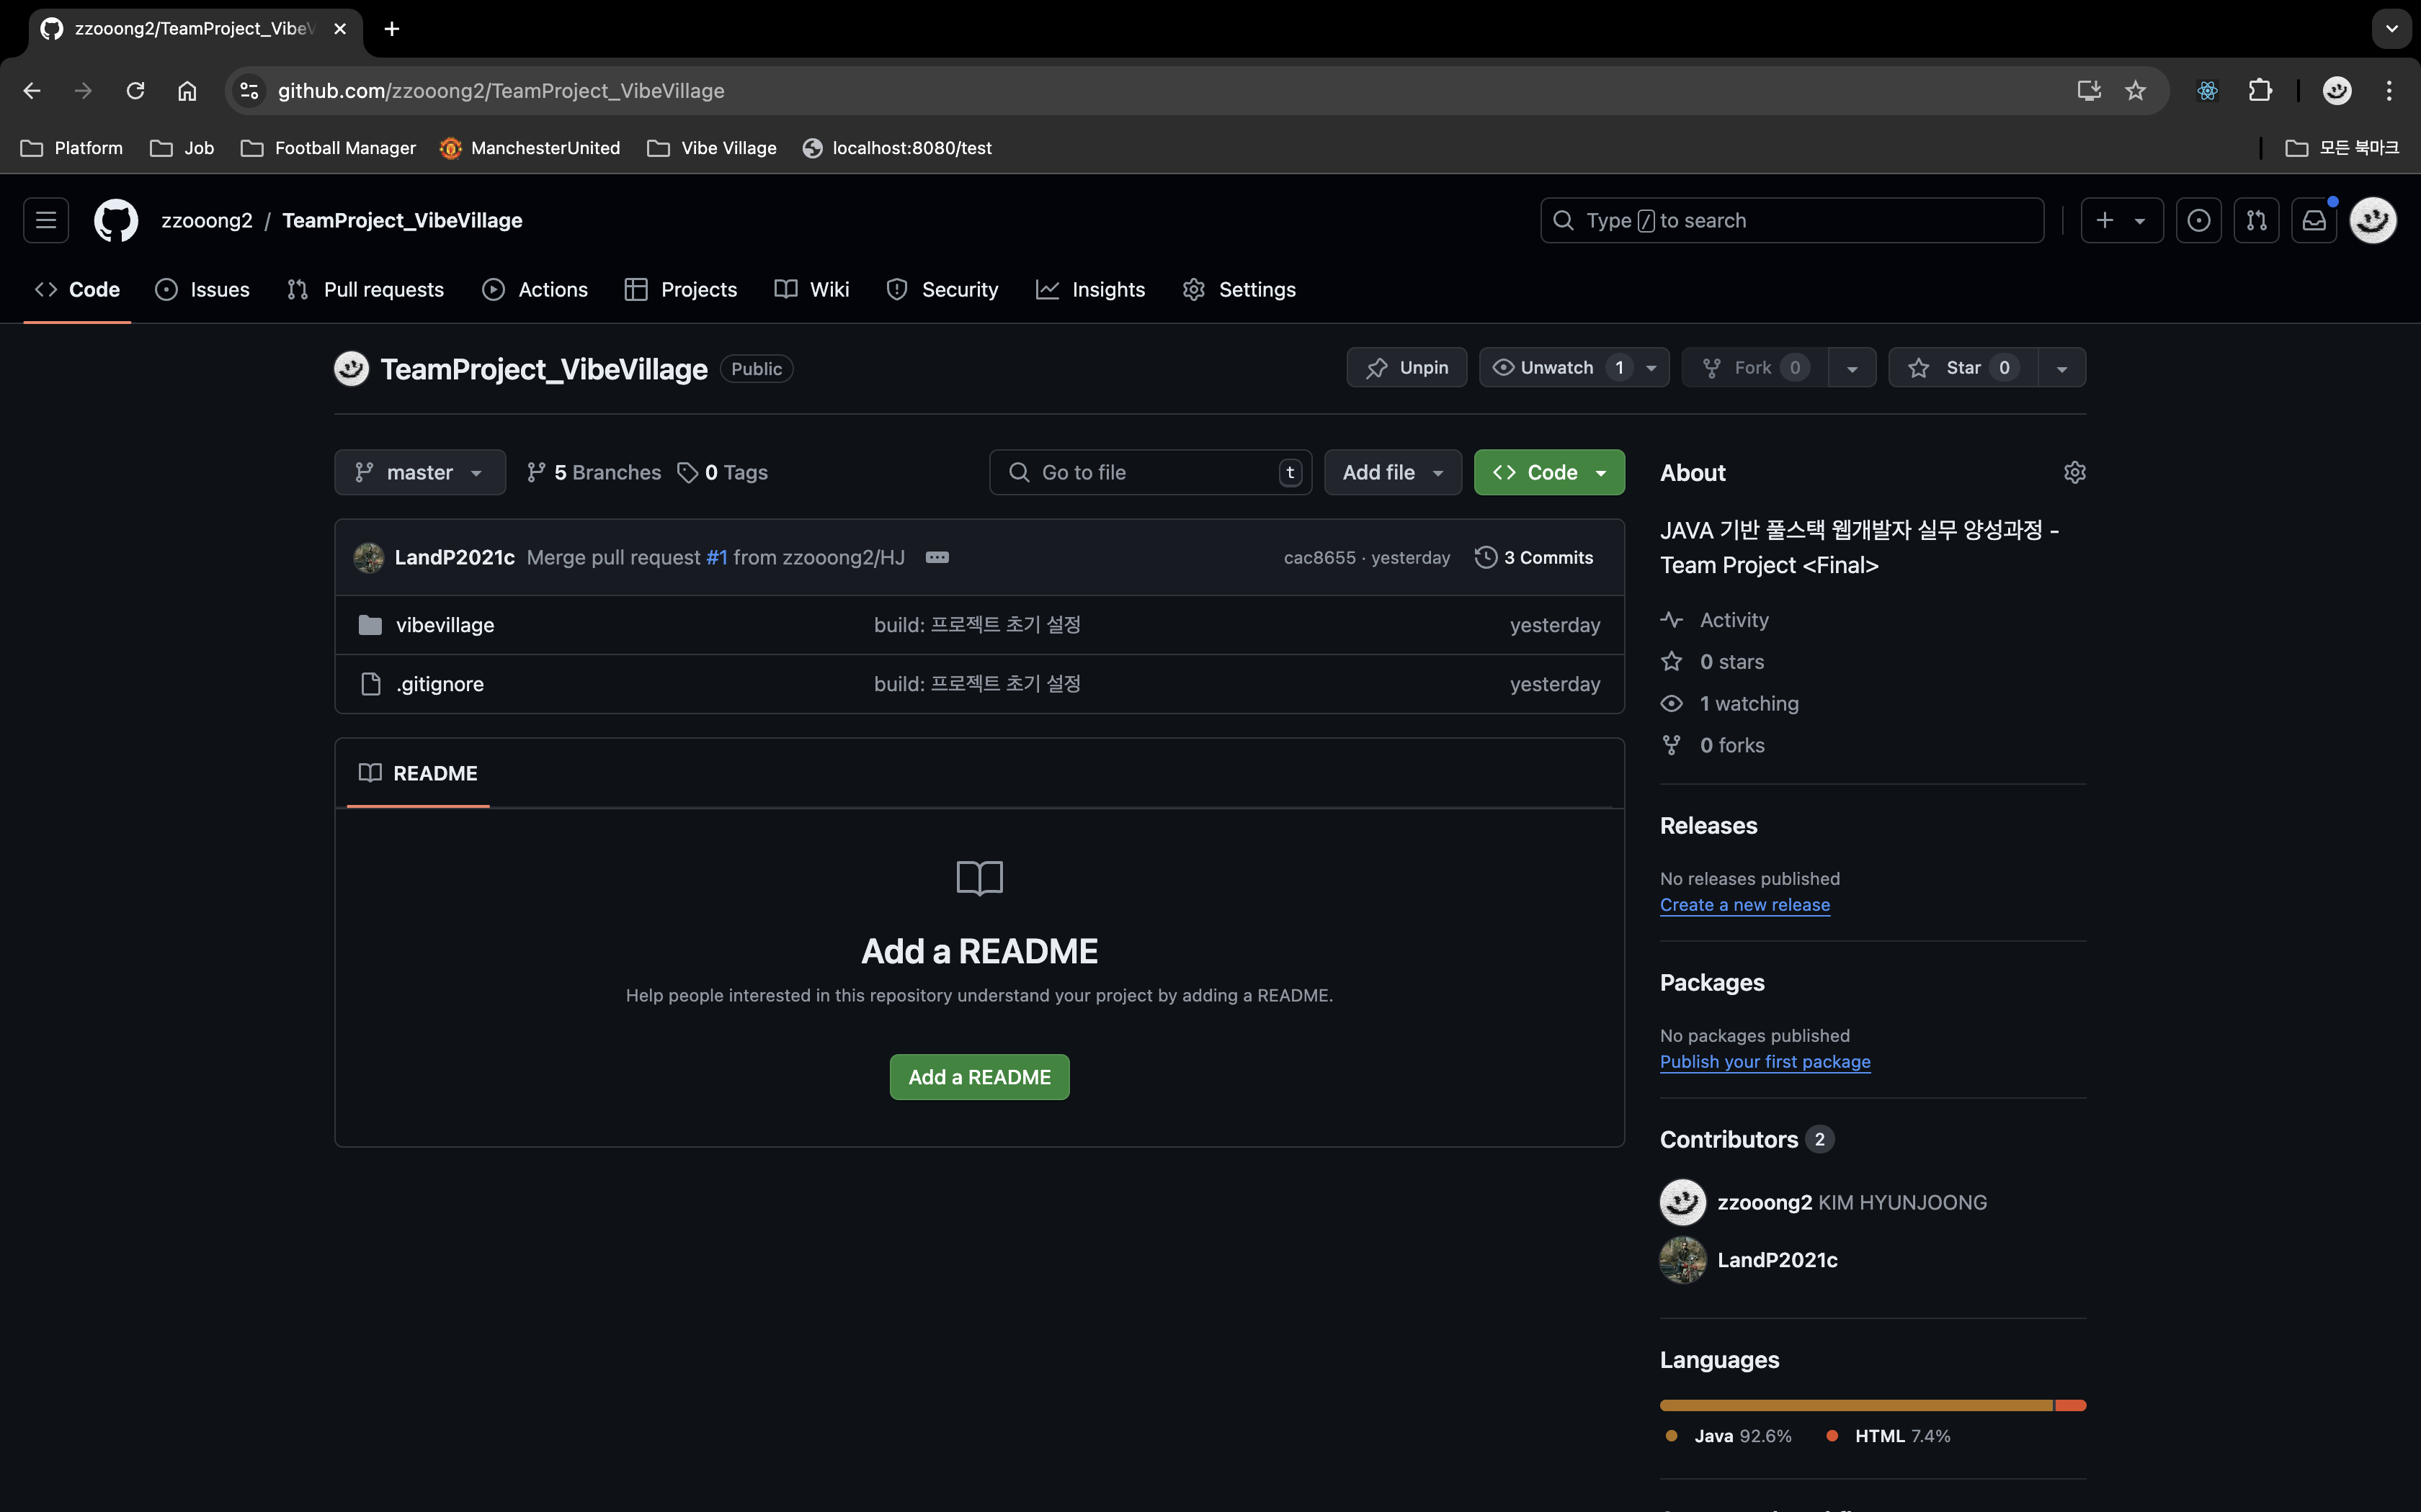Reload the page with the refresh icon
Image resolution: width=2421 pixels, height=1512 pixels.
[x=135, y=91]
